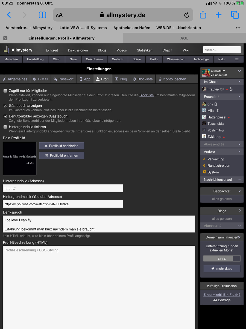Show all Safari tabs overview icon
This screenshot has width=246, height=329.
coord(235,15)
